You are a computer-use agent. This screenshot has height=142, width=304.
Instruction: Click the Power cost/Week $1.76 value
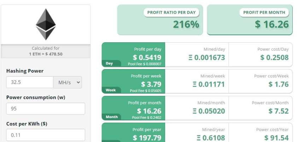coord(279,84)
